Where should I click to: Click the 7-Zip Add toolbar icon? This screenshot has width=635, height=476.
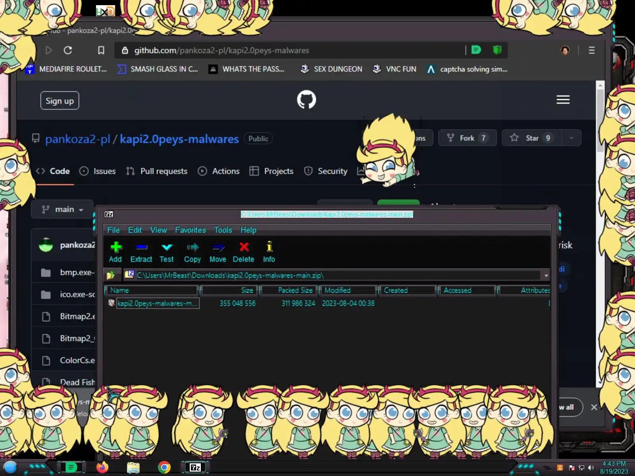115,248
